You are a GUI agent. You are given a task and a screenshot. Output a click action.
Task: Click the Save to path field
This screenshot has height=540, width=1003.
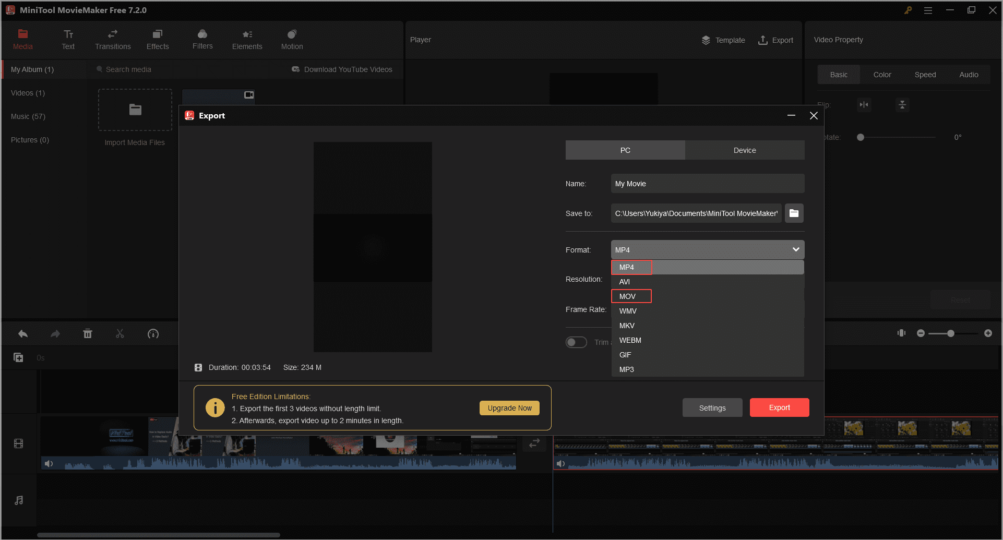[696, 213]
